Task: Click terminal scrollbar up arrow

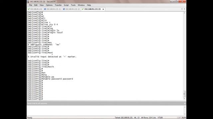Action: coord(184,13)
